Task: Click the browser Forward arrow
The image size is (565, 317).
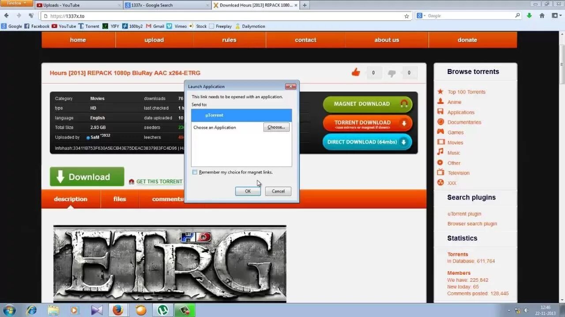Action: click(x=19, y=15)
